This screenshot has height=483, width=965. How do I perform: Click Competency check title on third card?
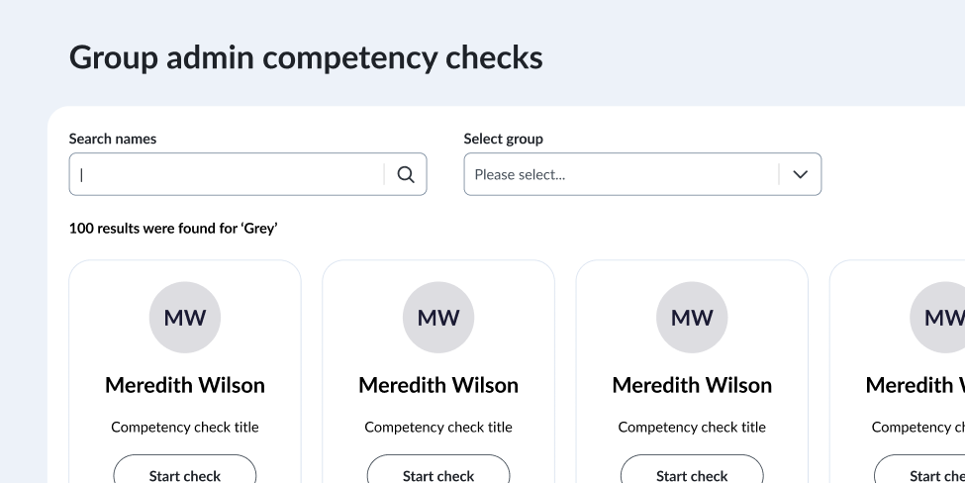[x=692, y=428]
